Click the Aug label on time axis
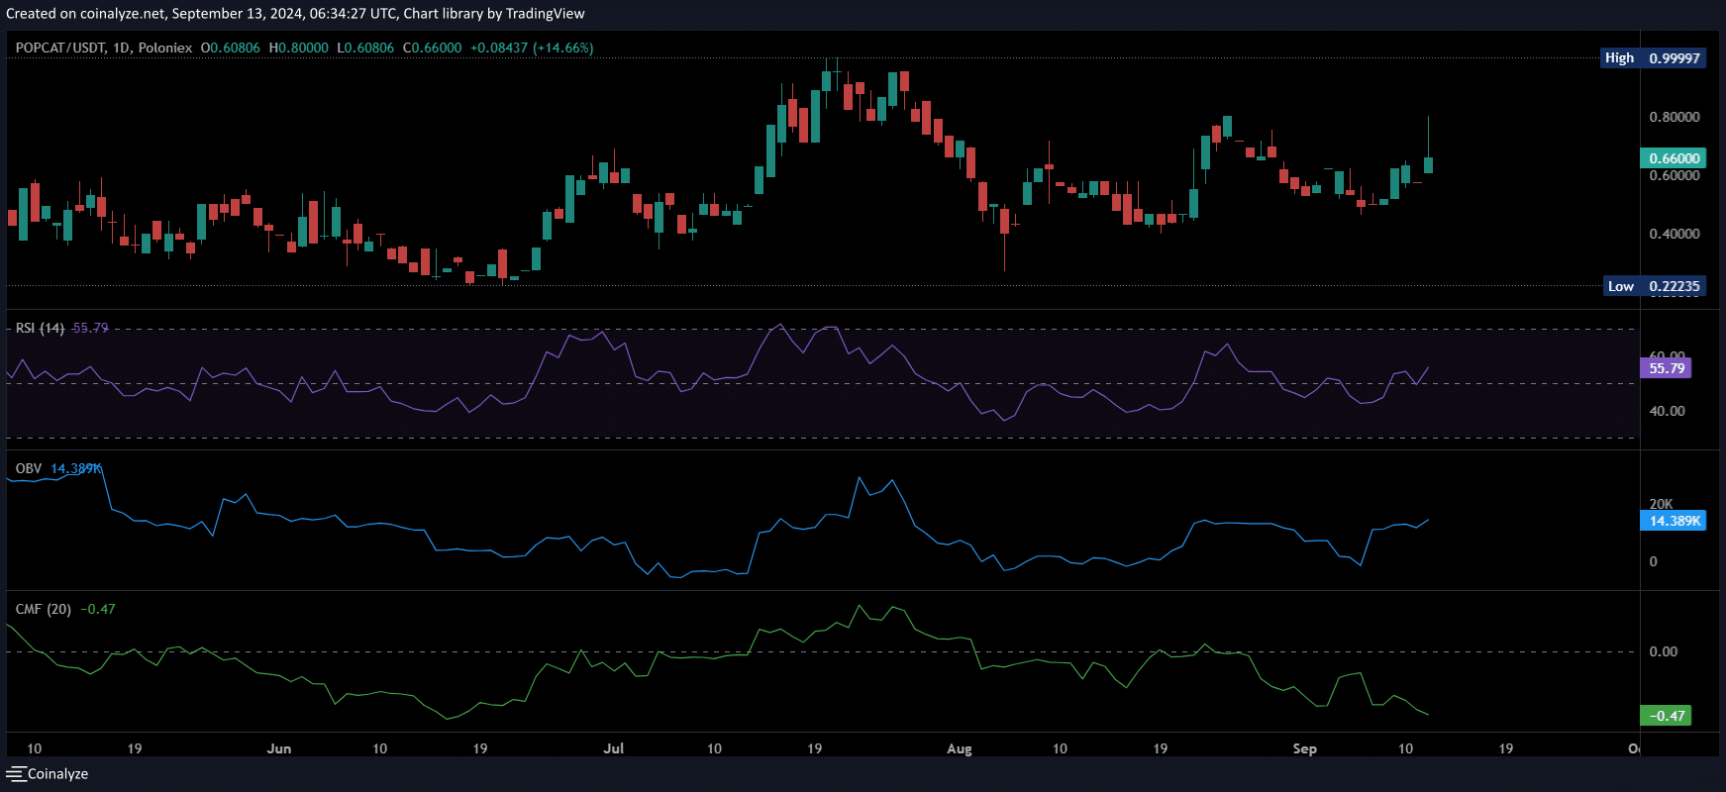 pos(960,748)
